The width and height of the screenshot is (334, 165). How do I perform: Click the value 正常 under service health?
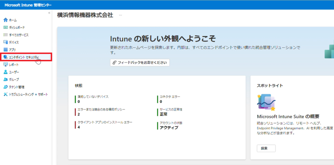click(164, 114)
